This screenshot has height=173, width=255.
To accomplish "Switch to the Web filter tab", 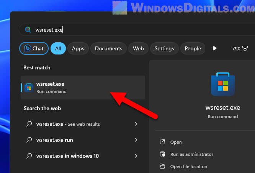I will (138, 48).
